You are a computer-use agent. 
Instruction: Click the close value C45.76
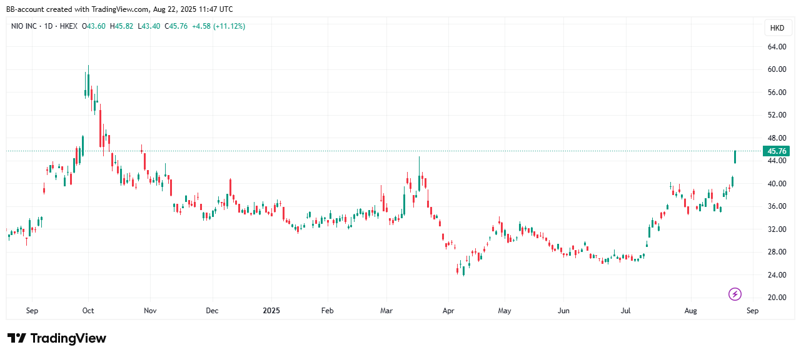pyautogui.click(x=177, y=26)
